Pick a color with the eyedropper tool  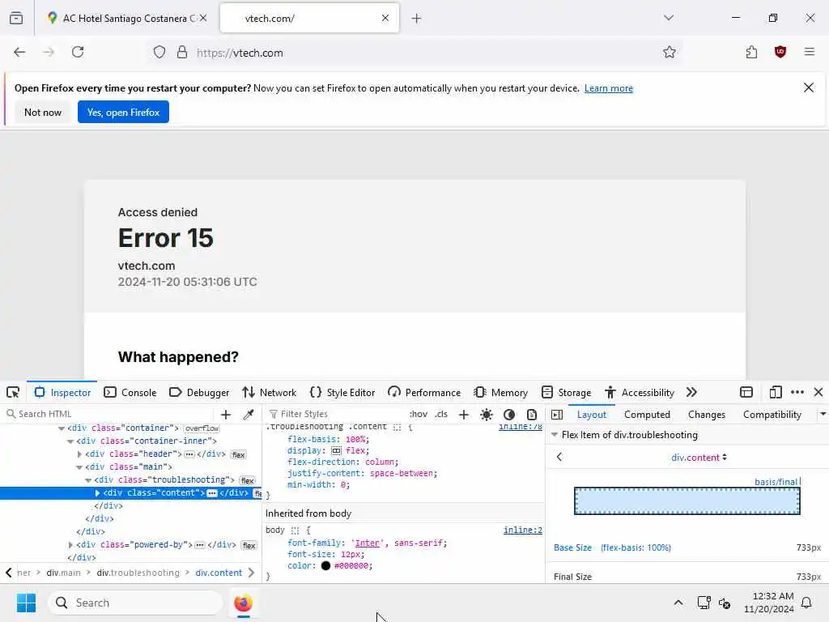tap(249, 415)
